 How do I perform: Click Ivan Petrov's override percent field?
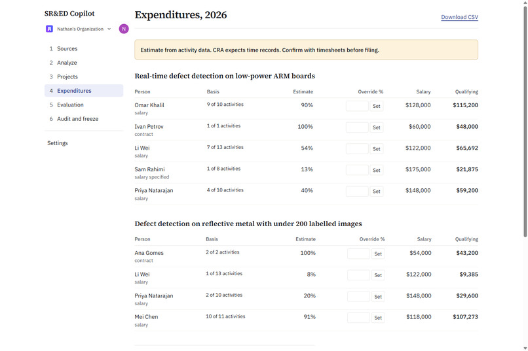click(357, 127)
